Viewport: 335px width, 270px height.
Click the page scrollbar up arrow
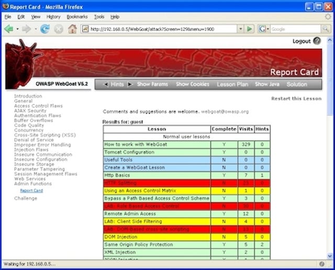(330, 40)
